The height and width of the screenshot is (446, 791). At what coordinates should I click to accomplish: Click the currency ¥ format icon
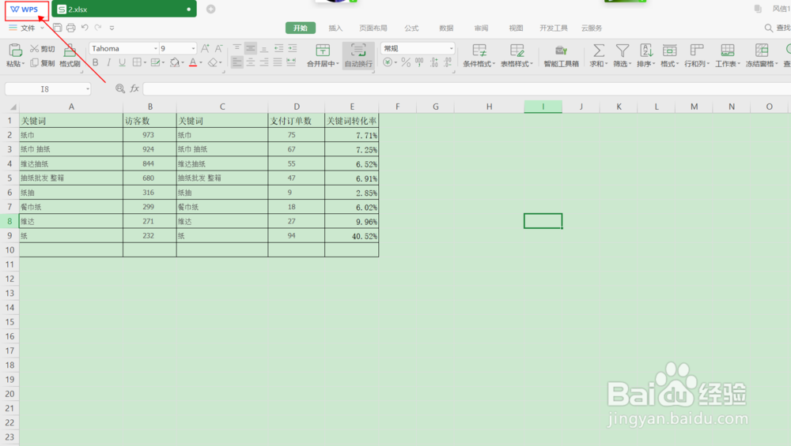388,62
